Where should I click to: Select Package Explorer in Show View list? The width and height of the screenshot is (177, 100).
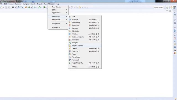85,37
